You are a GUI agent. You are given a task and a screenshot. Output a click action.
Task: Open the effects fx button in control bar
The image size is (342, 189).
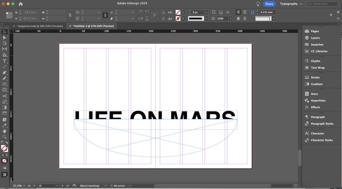pos(228,12)
